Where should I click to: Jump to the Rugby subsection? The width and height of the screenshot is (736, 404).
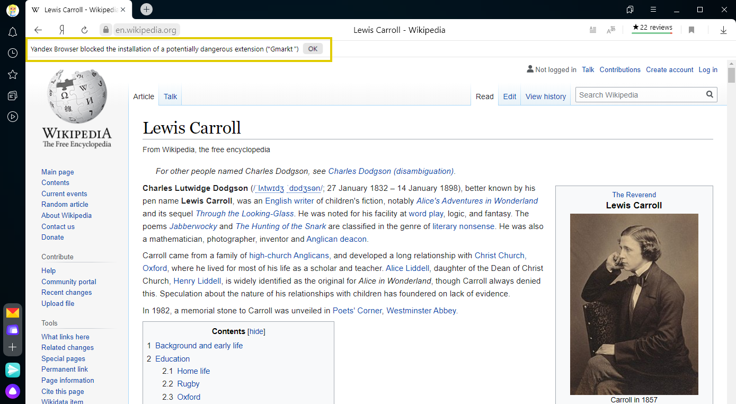point(188,384)
